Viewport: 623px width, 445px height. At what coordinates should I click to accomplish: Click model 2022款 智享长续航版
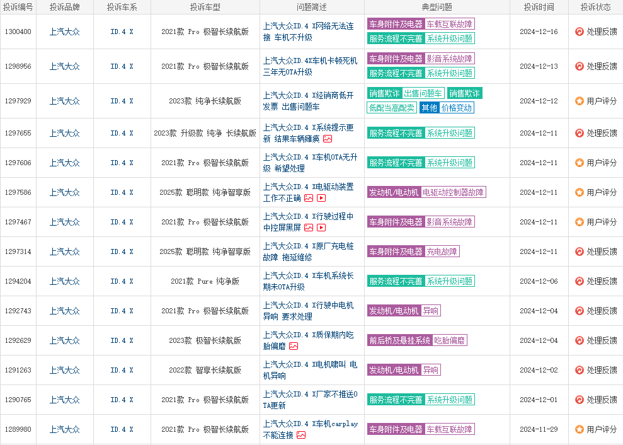coord(205,370)
